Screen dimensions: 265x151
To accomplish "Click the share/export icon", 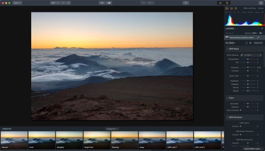I will click(261, 3).
